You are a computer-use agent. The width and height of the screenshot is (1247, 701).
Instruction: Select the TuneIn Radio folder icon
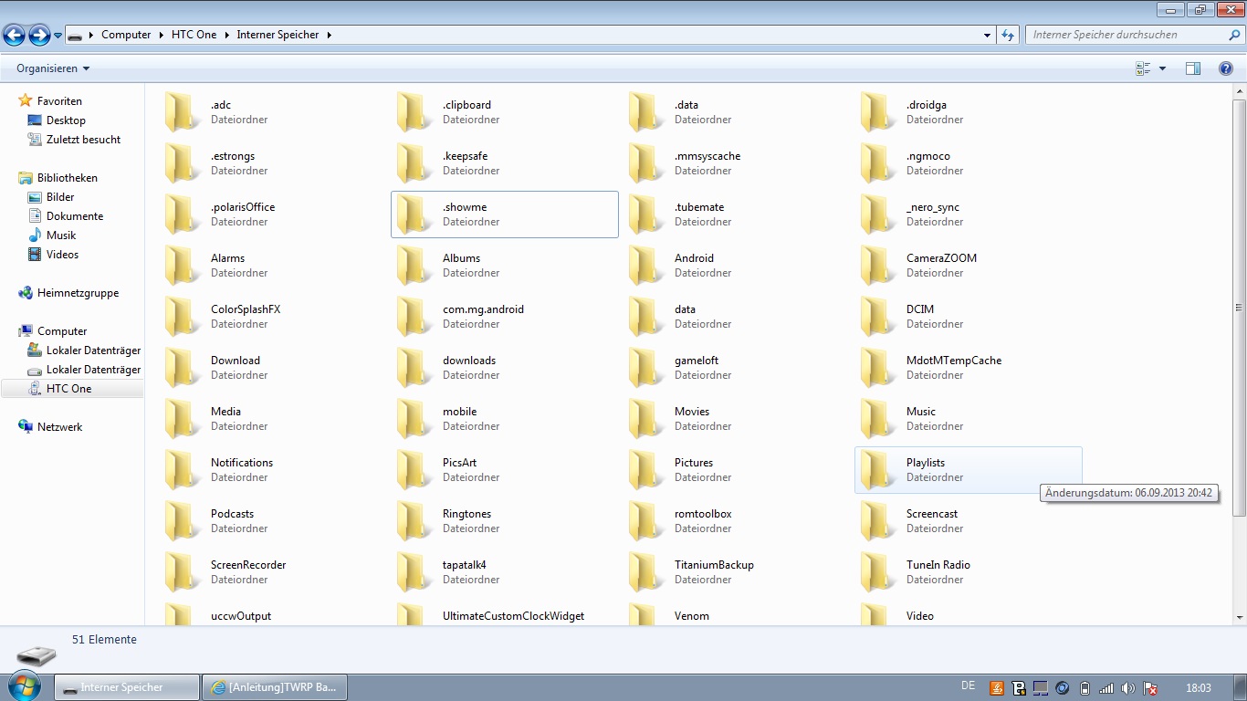pyautogui.click(x=875, y=572)
